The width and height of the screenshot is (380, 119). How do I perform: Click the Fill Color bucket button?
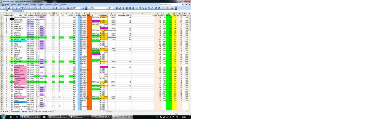167,8
